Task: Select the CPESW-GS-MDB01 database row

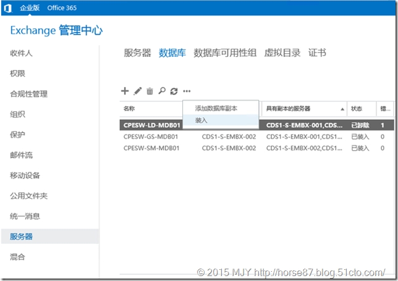Action: (151, 136)
